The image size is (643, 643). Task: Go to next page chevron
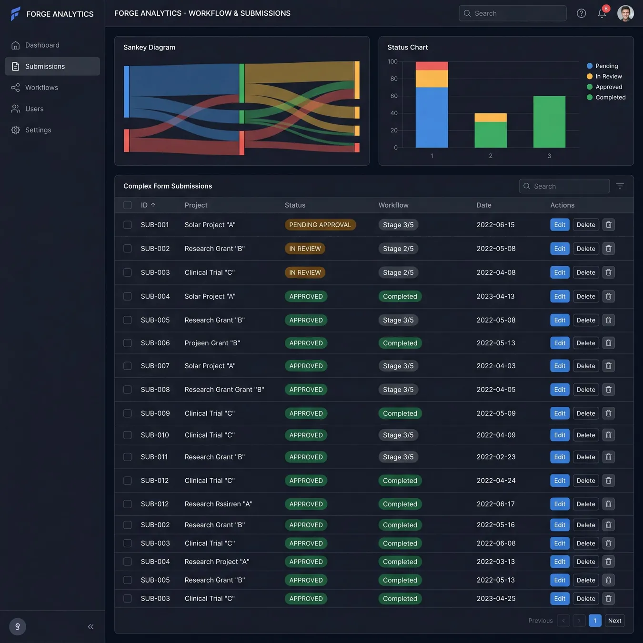[x=579, y=621]
